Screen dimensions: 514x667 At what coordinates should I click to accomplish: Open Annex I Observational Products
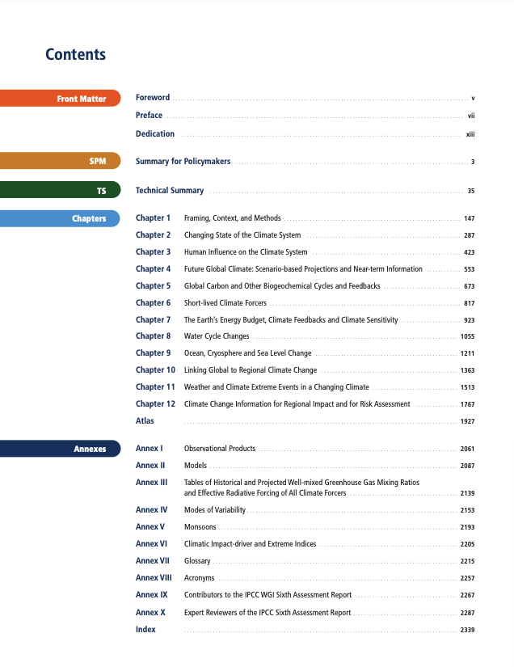pyautogui.click(x=219, y=448)
